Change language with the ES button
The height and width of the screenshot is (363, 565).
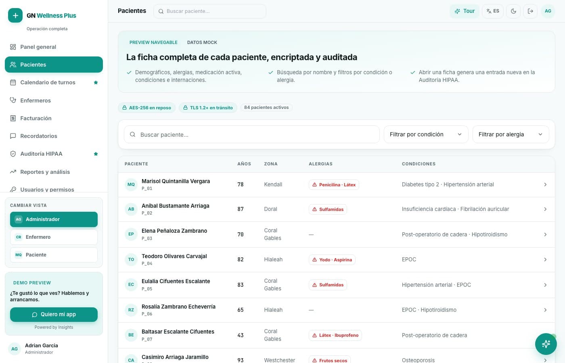click(x=493, y=11)
